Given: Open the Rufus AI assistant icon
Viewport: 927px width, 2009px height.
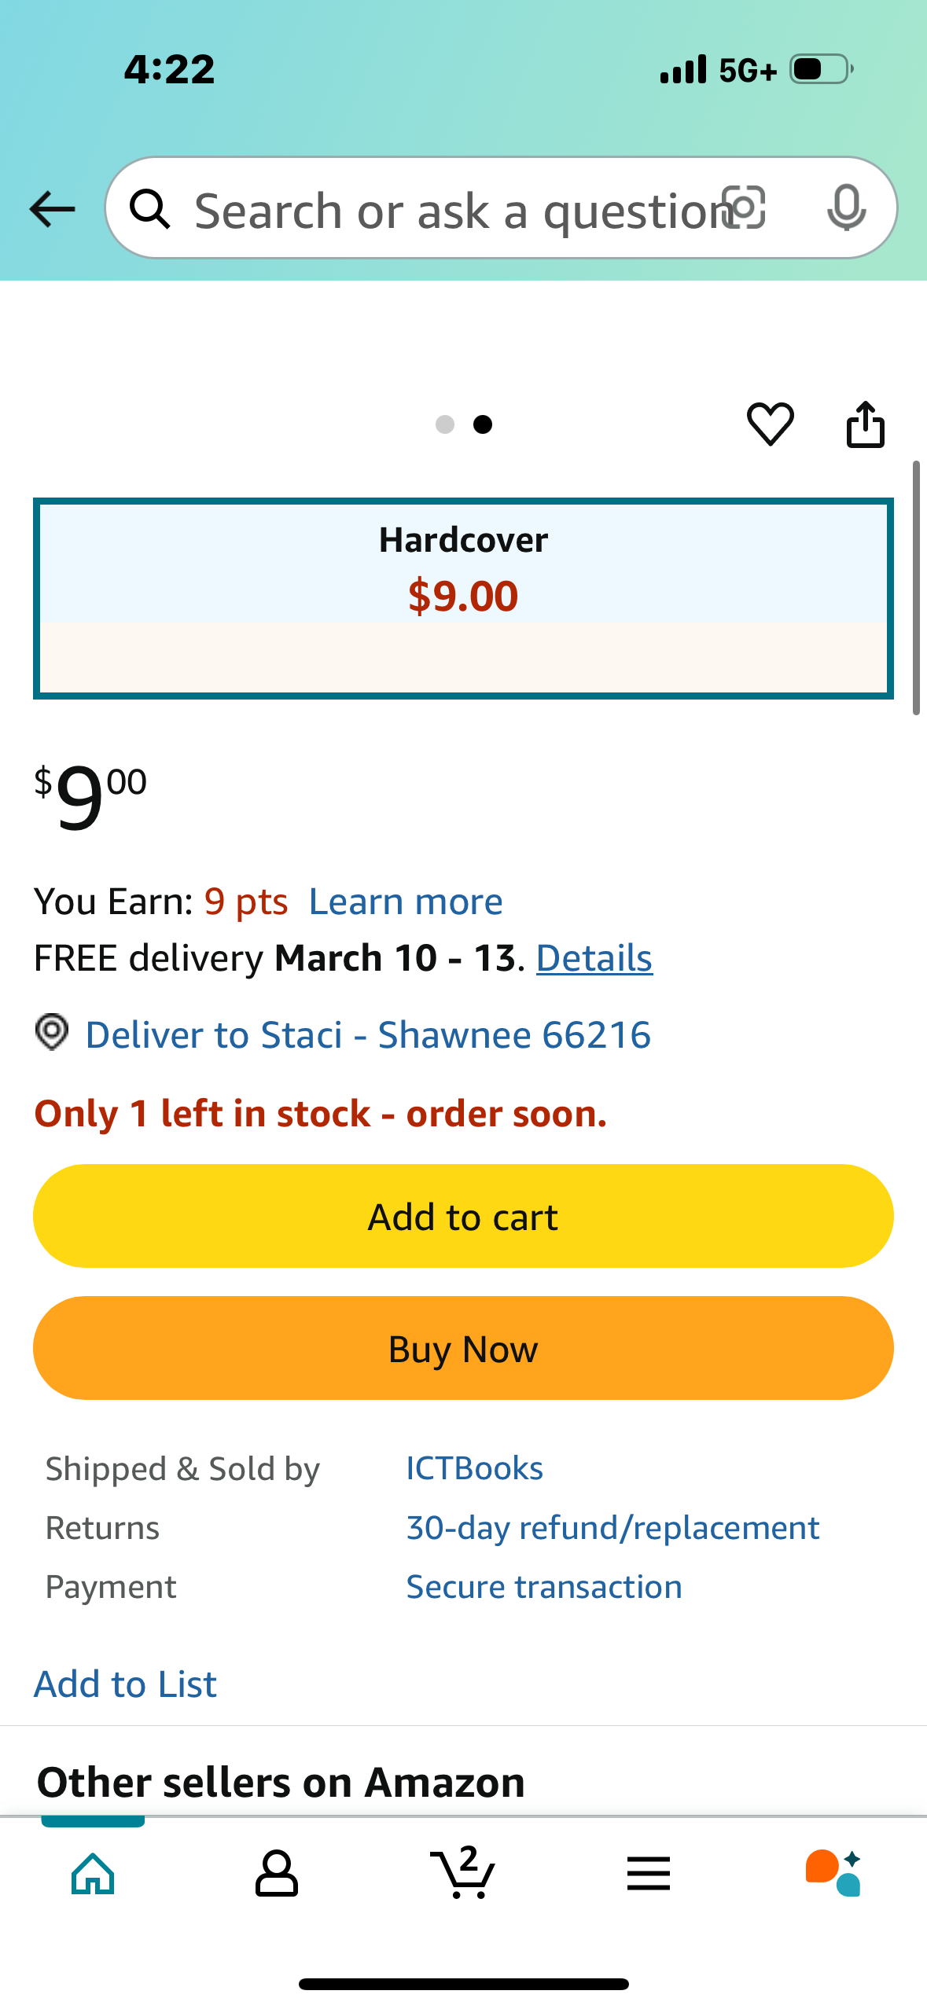Looking at the screenshot, I should click(x=833, y=1873).
